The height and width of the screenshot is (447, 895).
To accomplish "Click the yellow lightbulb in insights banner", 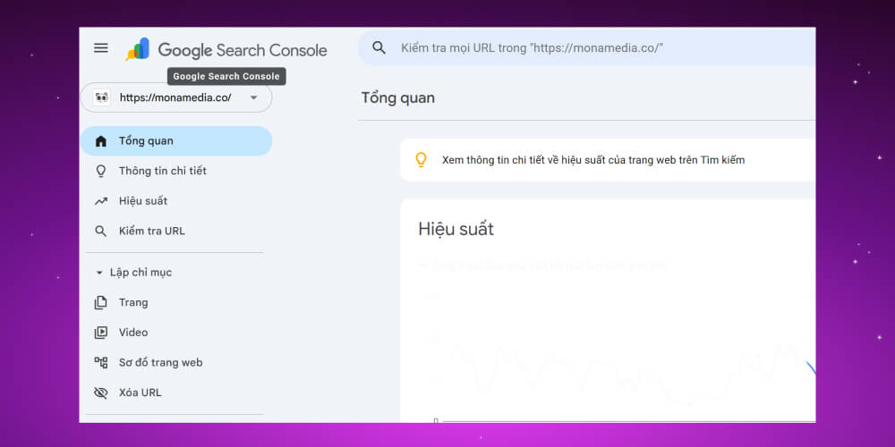I will coord(422,160).
